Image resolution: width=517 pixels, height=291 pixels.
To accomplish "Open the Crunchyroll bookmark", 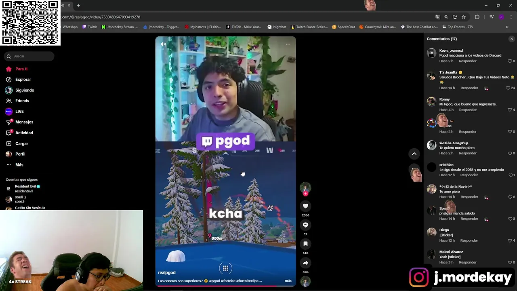I will point(378,27).
